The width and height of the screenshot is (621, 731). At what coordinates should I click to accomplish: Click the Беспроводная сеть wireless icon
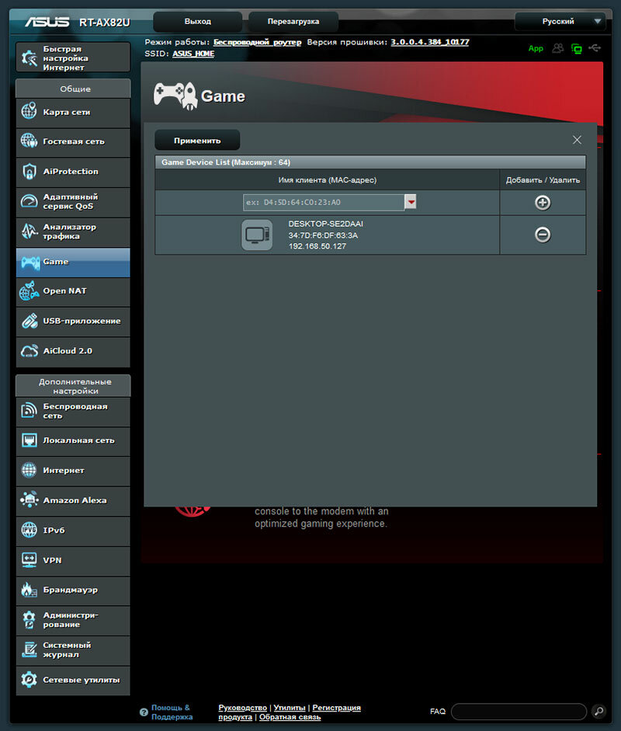(29, 410)
